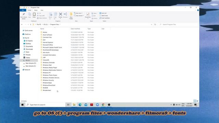
Task: Click the Paste shortcut button
Action: (x=42, y=18)
